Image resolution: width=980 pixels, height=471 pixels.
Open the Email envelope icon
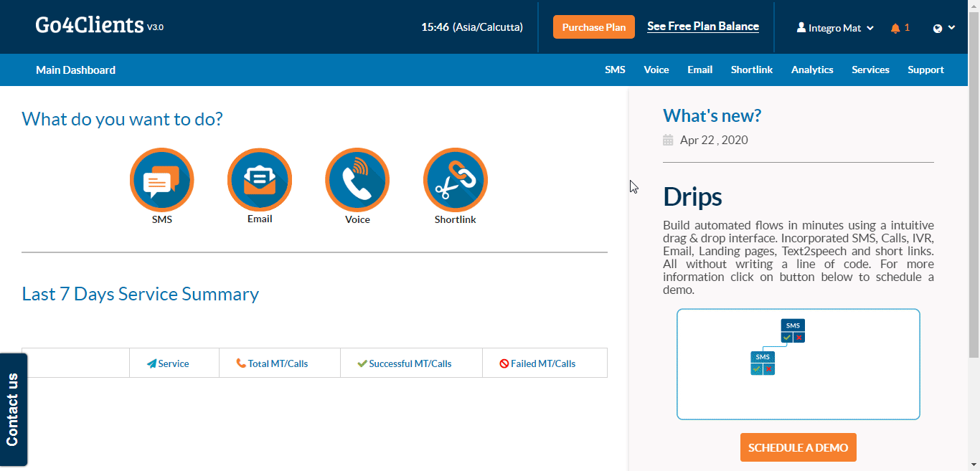[x=260, y=180]
